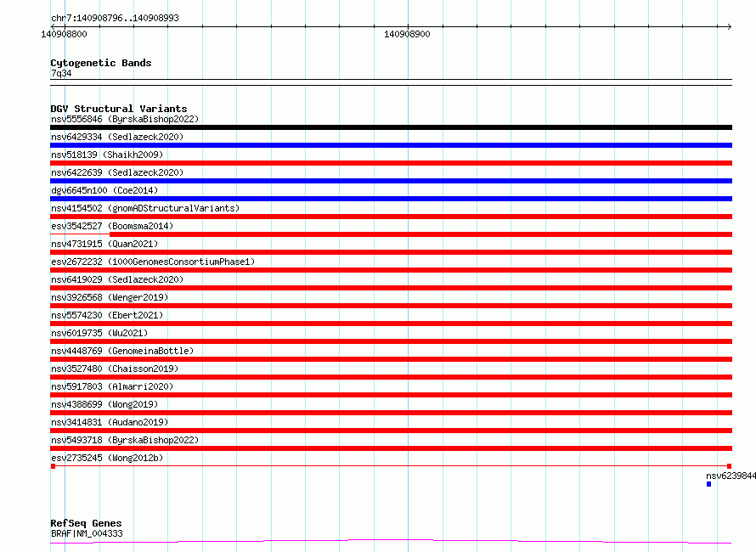The height and width of the screenshot is (552, 756).
Task: Click right red end square of esv2735245
Action: tap(730, 466)
